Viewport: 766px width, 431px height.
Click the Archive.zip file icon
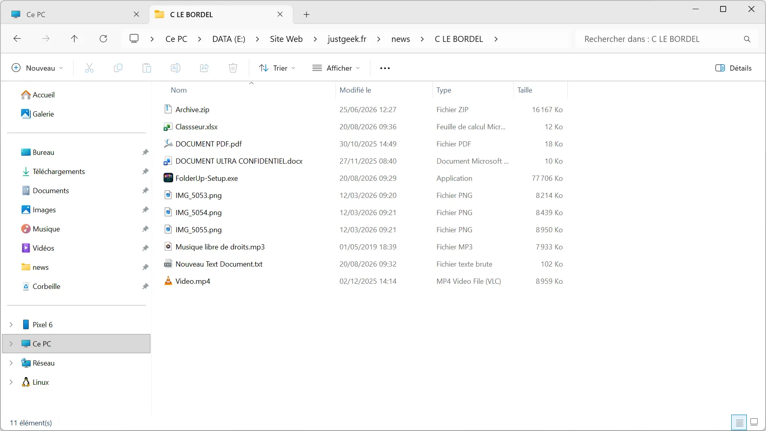pyautogui.click(x=168, y=109)
